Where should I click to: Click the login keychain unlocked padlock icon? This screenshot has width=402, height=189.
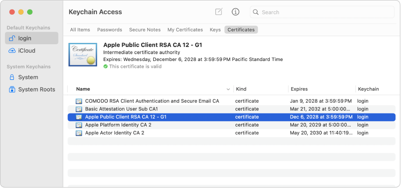[12, 38]
